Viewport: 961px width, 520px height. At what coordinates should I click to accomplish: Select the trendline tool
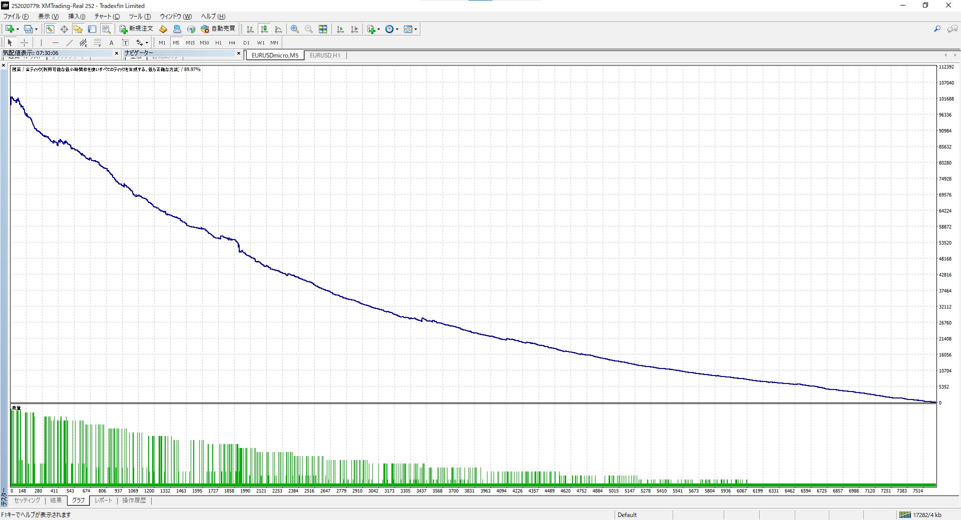pos(69,42)
